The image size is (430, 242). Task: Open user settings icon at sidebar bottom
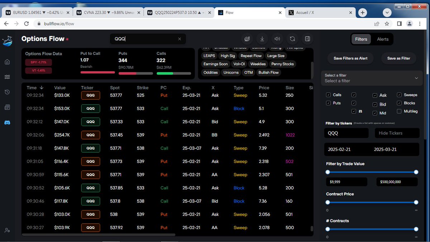pos(7,230)
